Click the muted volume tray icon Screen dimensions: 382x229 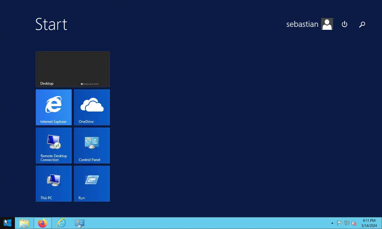pyautogui.click(x=354, y=223)
